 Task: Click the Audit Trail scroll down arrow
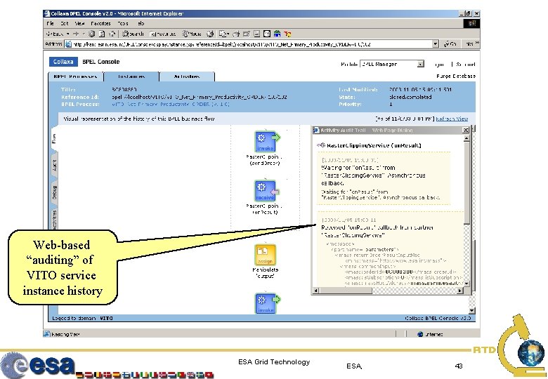(467, 284)
